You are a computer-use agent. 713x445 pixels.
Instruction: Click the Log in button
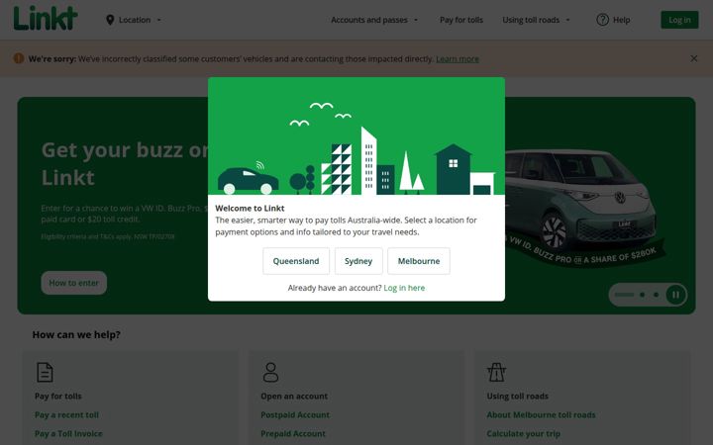pyautogui.click(x=679, y=20)
